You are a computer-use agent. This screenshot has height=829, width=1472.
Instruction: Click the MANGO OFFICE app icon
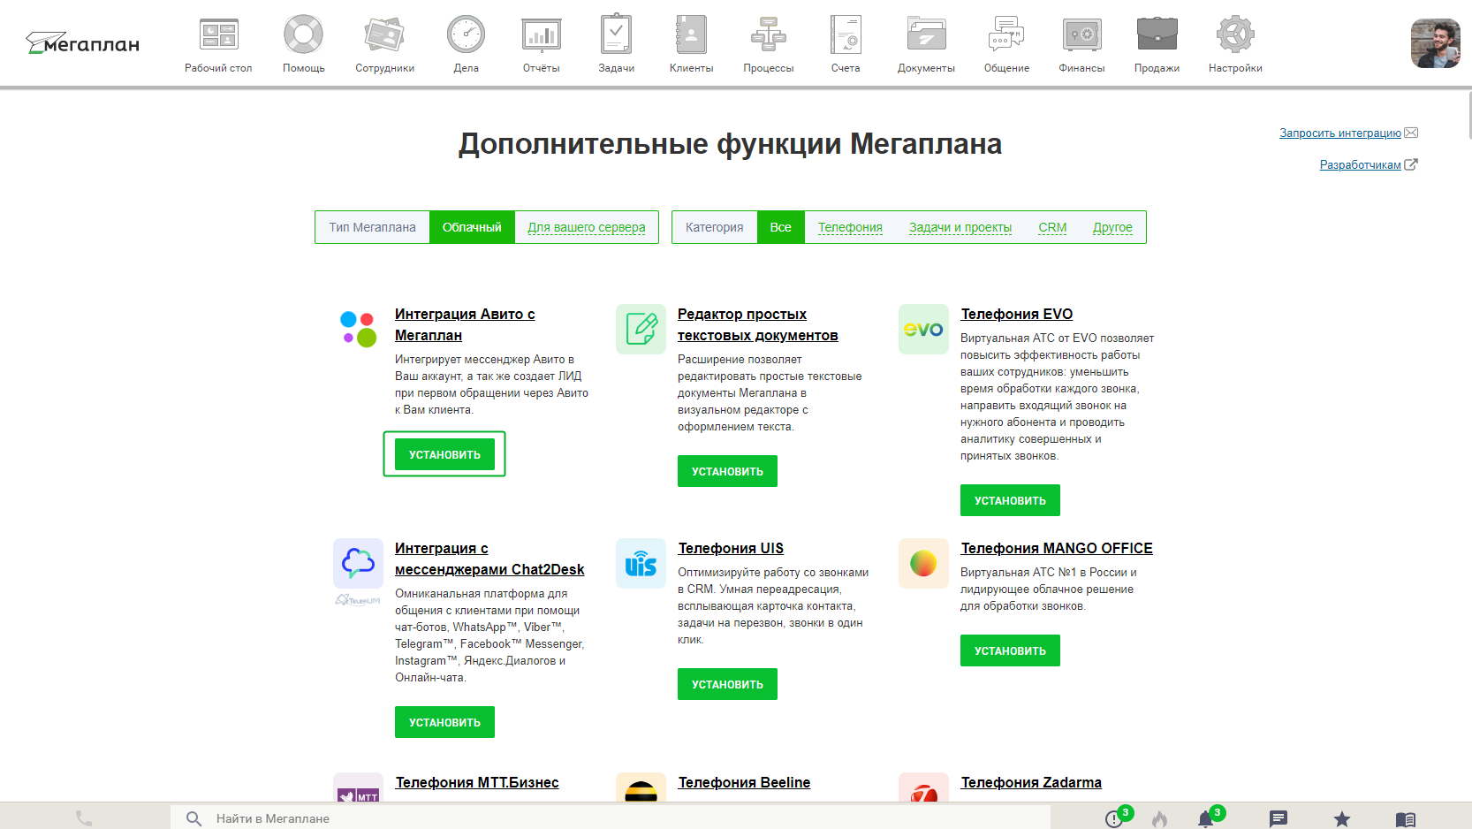(923, 563)
